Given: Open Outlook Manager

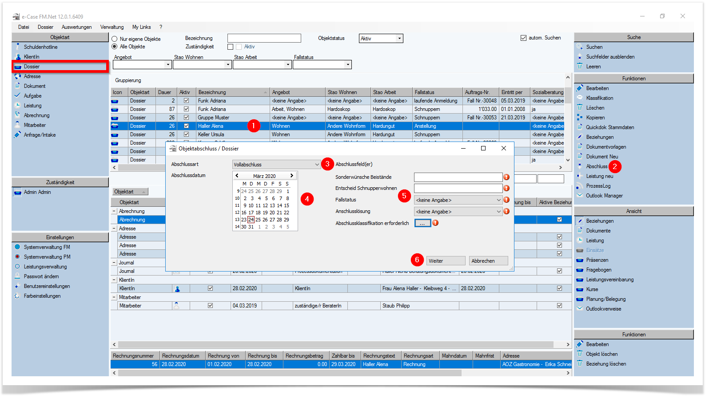Looking at the screenshot, I should [x=604, y=196].
